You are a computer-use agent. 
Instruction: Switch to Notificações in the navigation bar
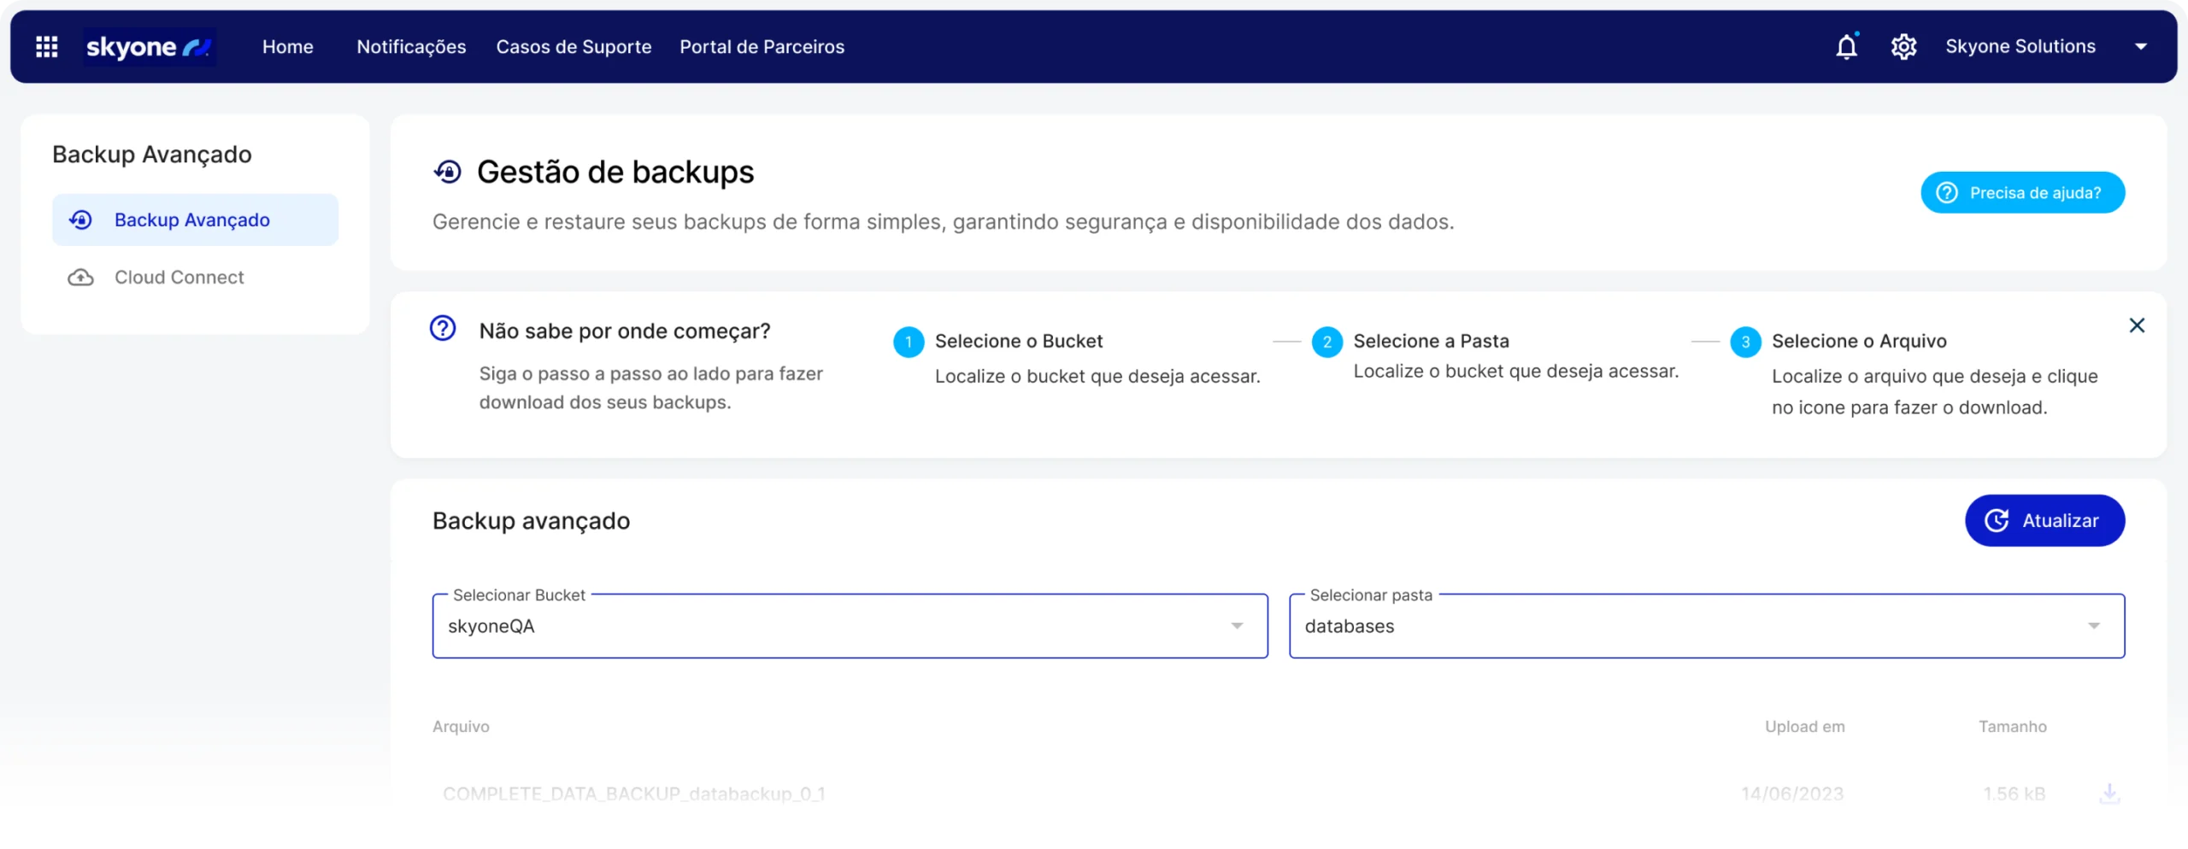pos(411,47)
